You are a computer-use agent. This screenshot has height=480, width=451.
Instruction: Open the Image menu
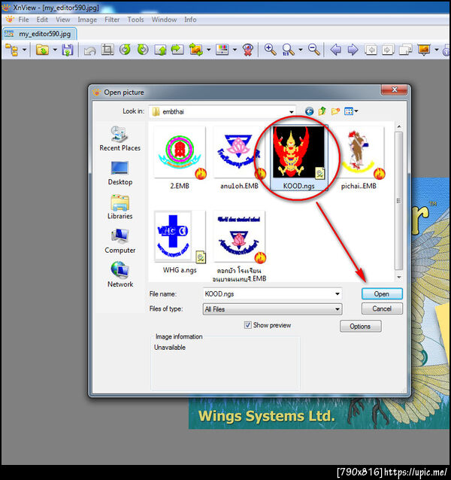pos(87,20)
